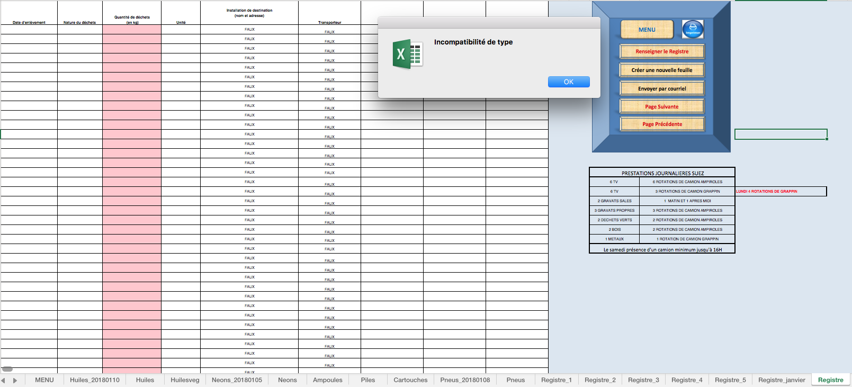Click the Excel icon in the dialog

(x=408, y=54)
